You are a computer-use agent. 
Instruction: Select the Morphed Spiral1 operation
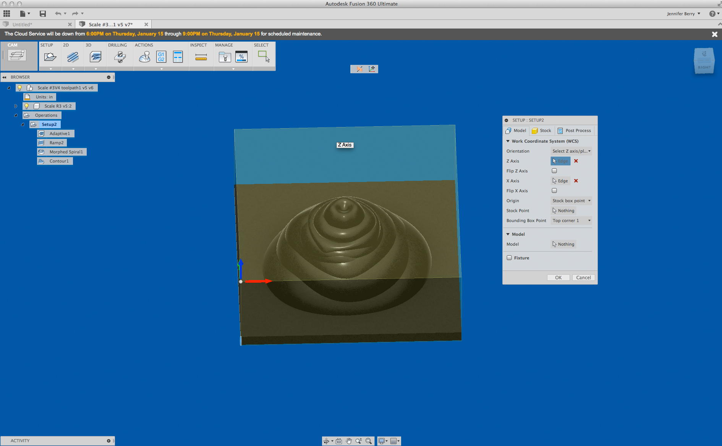click(x=62, y=151)
